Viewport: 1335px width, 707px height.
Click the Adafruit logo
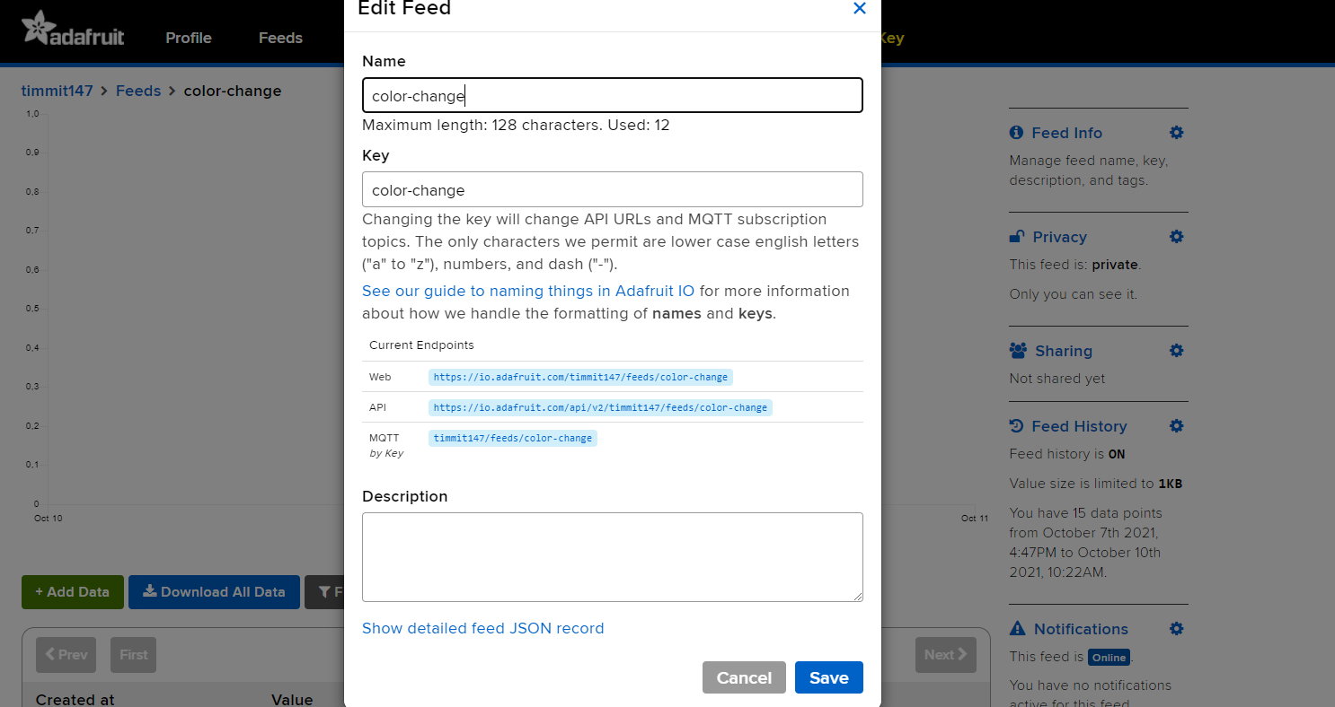click(74, 29)
